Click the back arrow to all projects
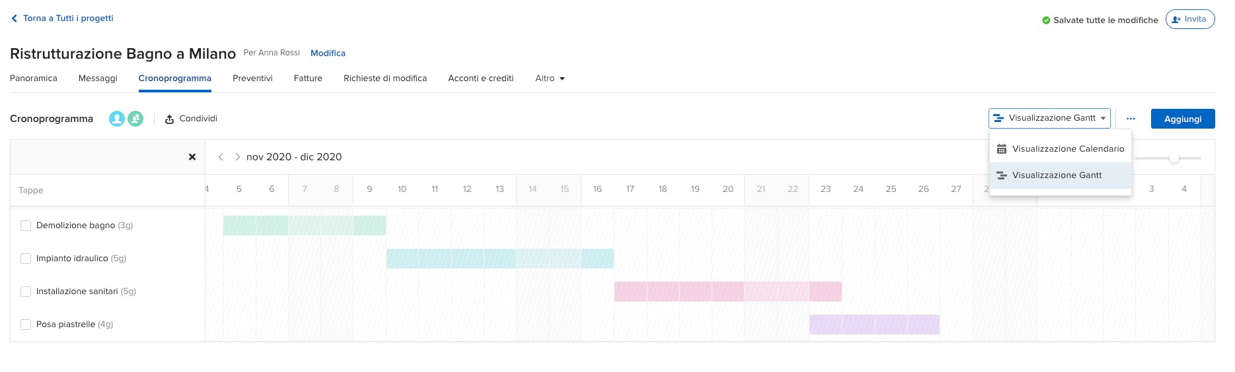Image resolution: width=1235 pixels, height=372 pixels. point(15,18)
